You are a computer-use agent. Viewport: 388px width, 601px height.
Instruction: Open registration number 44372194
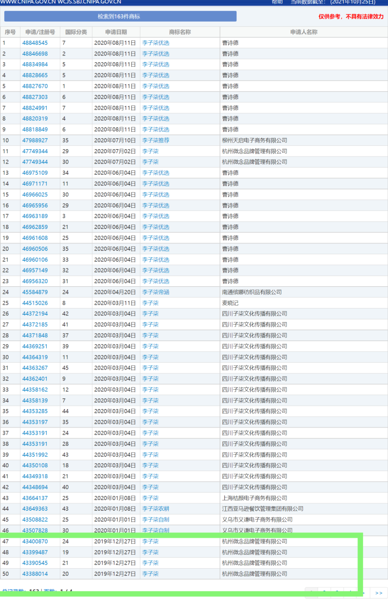tap(35, 314)
